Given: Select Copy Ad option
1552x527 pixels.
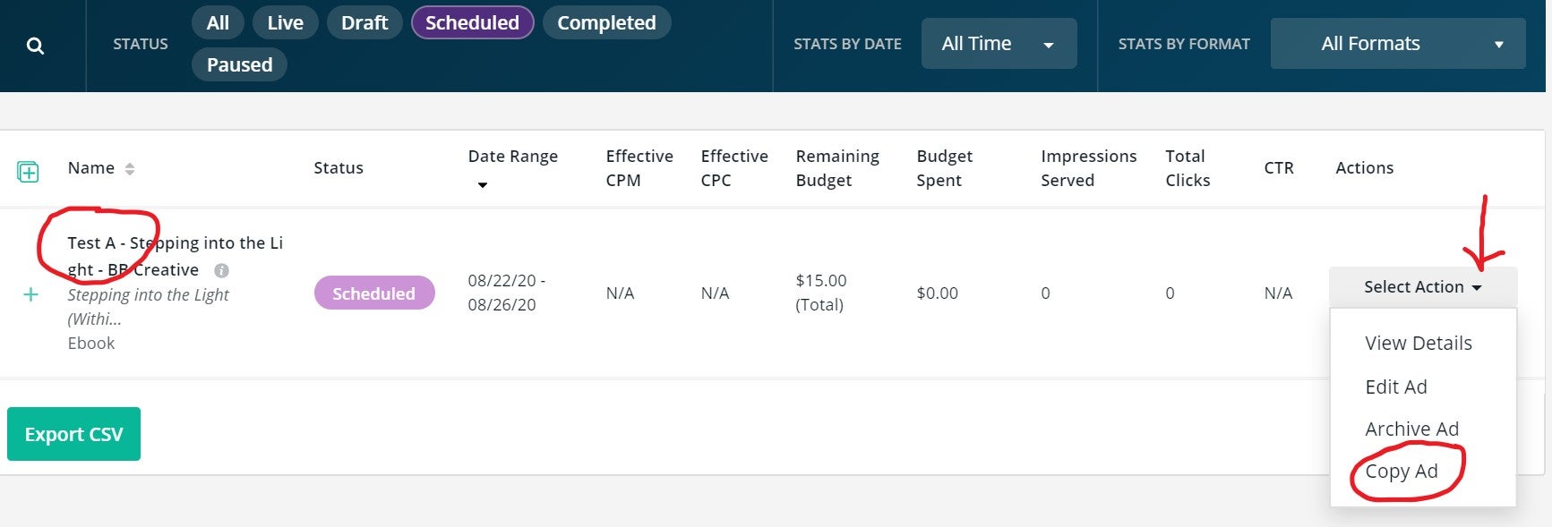Looking at the screenshot, I should tap(1401, 472).
